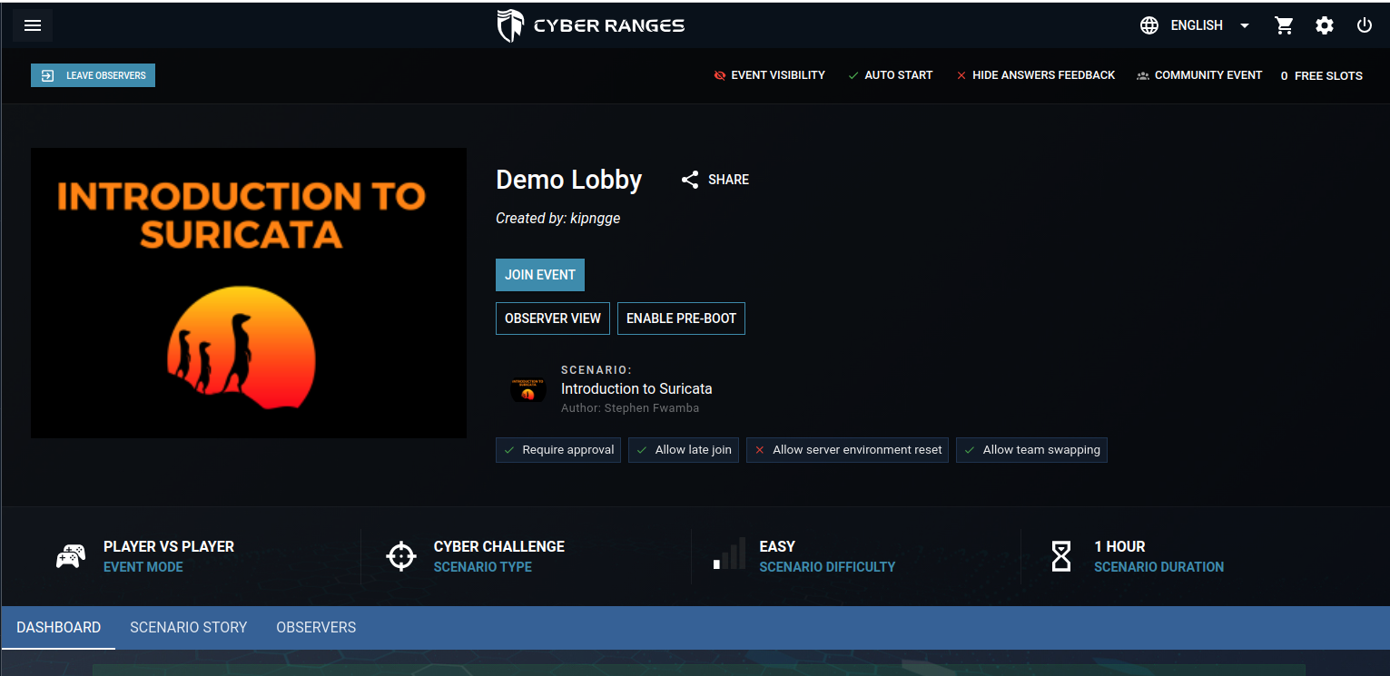Viewport: 1390px width, 676px height.
Task: Open the shopping cart
Action: click(x=1284, y=24)
